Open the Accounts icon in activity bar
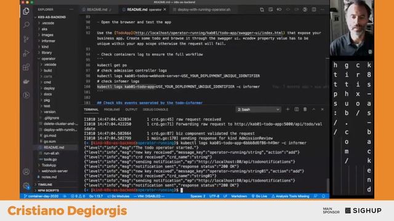This screenshot has width=394, height=221. pyautogui.click(x=26, y=172)
